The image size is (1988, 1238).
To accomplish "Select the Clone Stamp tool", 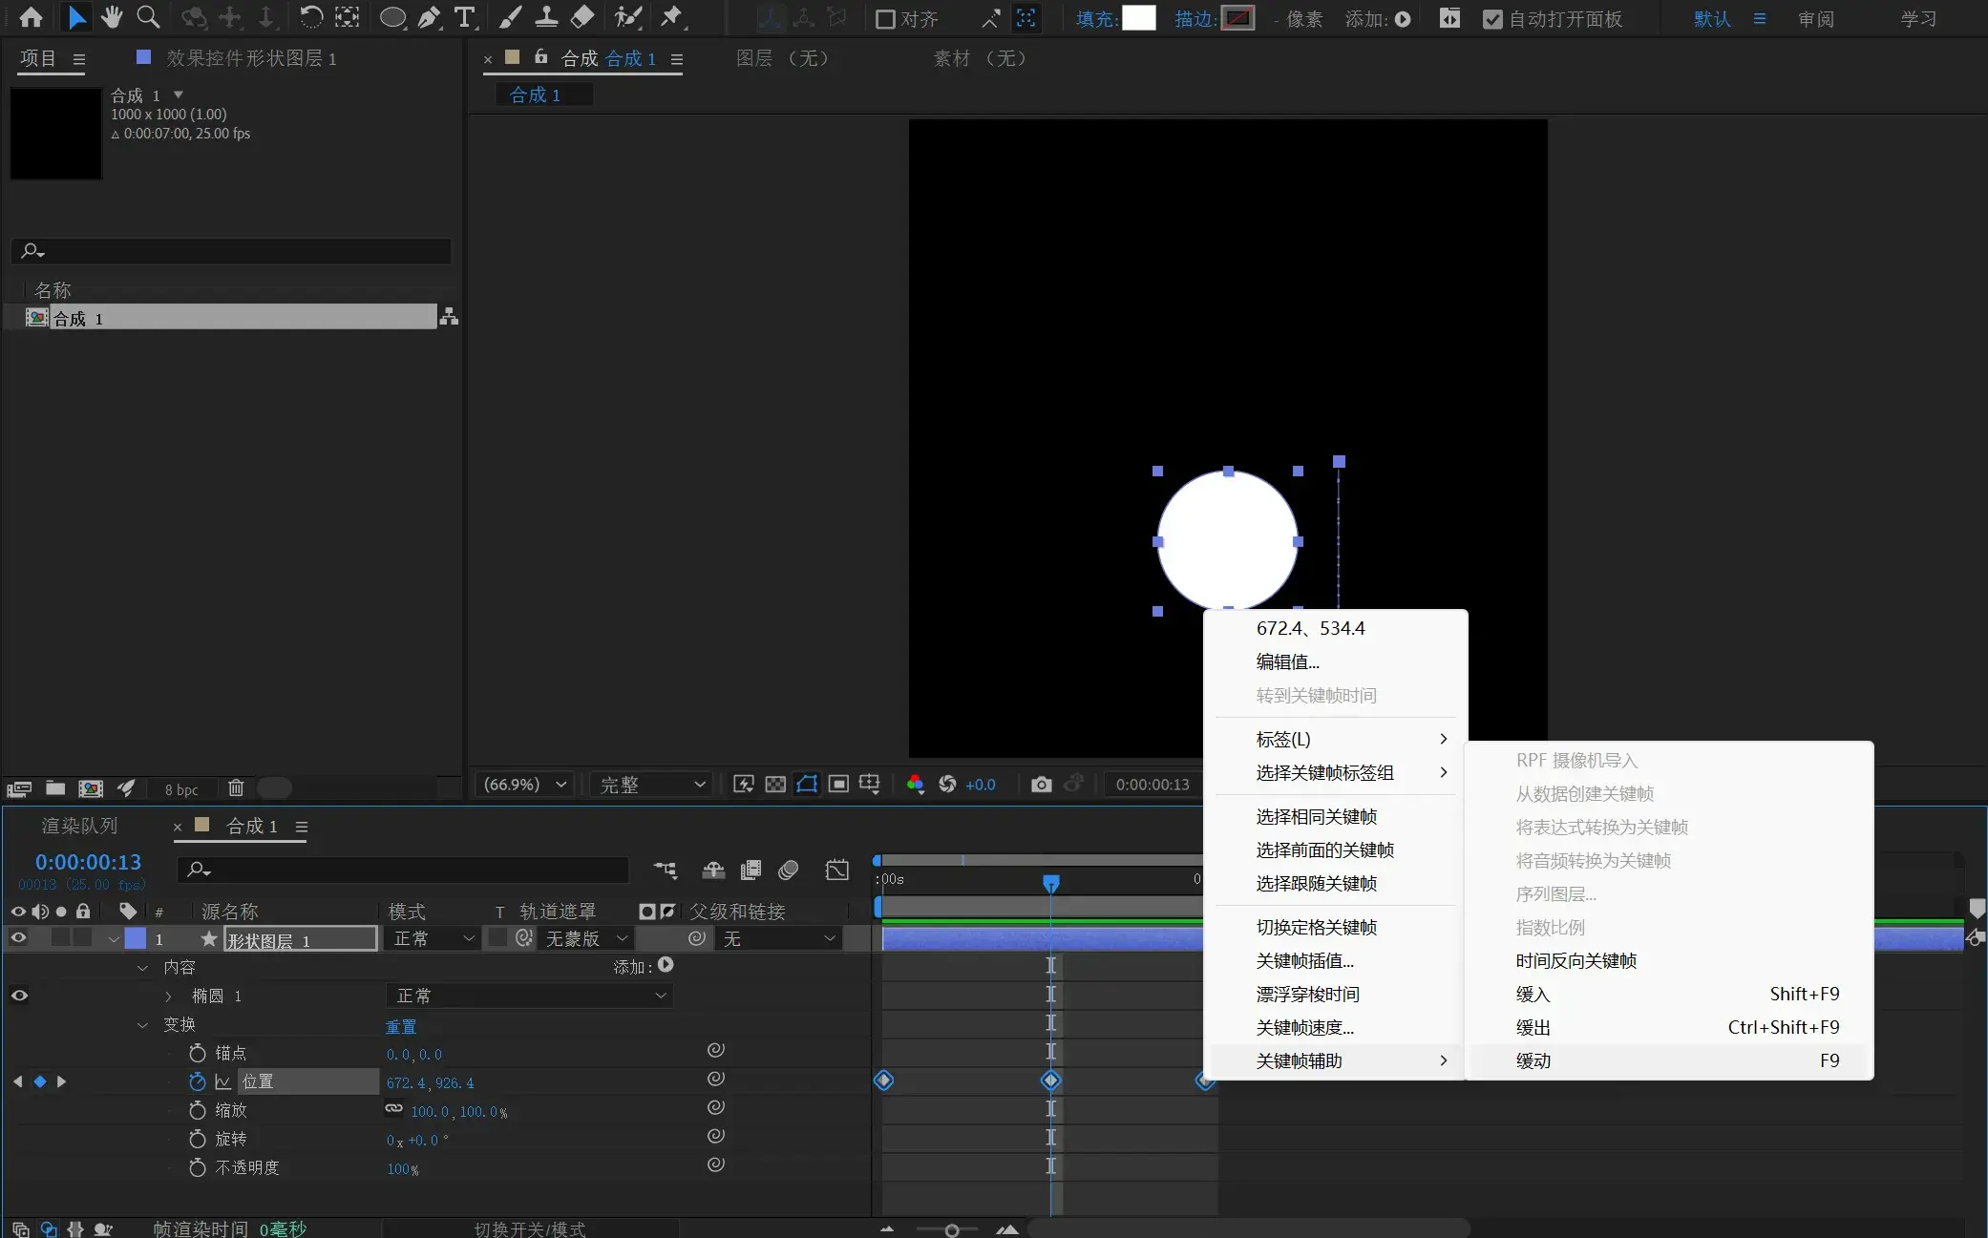I will pos(546,17).
